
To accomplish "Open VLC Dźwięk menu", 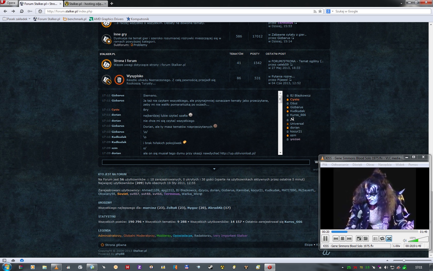I will click(357, 165).
